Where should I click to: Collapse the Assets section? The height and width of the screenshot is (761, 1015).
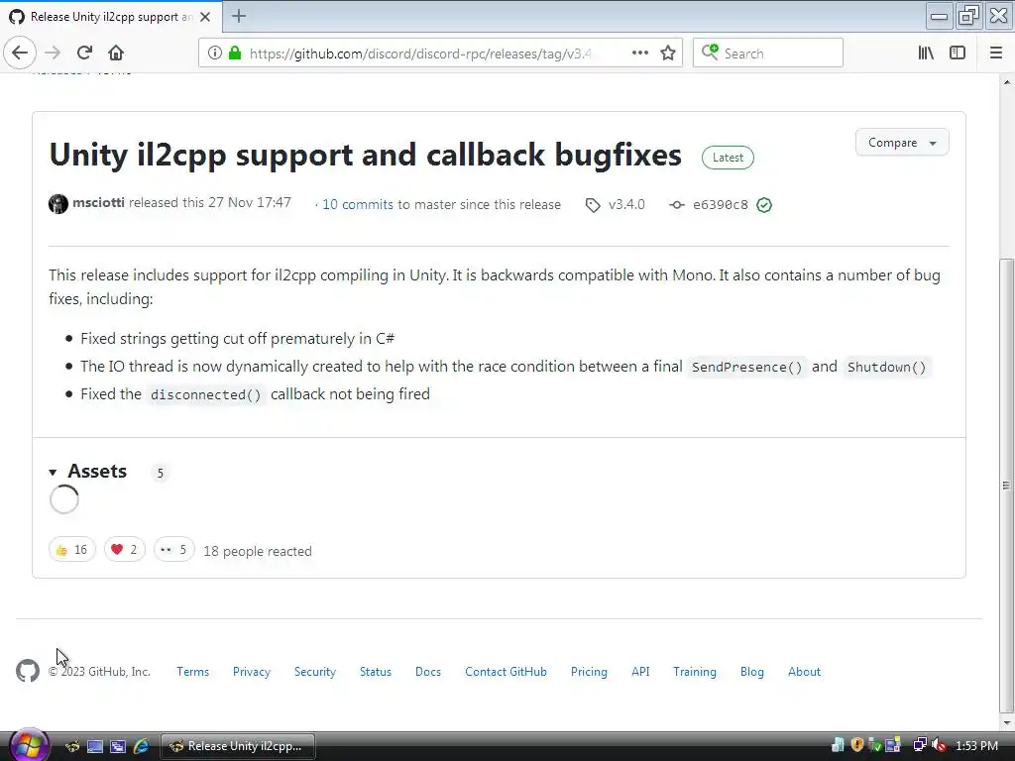coord(88,472)
